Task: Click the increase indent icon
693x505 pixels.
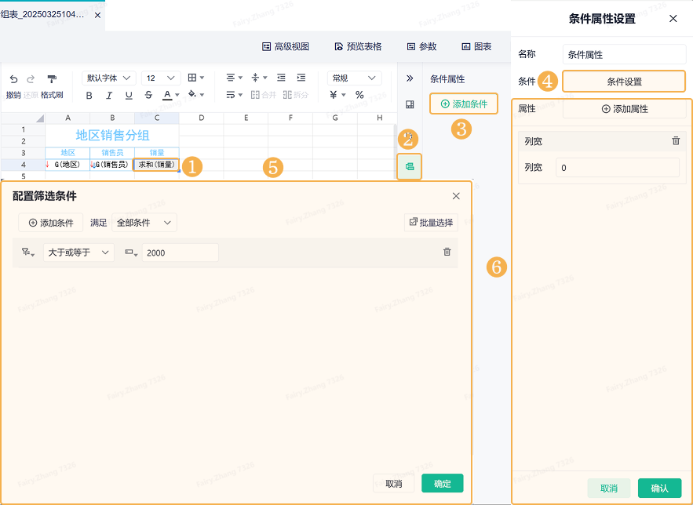Action: coord(301,78)
